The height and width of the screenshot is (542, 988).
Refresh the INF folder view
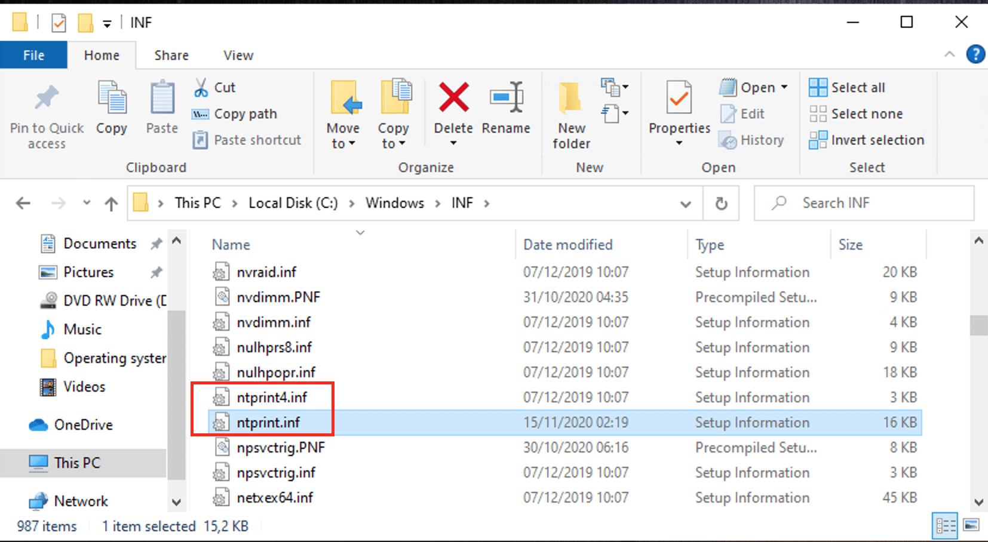[721, 204]
